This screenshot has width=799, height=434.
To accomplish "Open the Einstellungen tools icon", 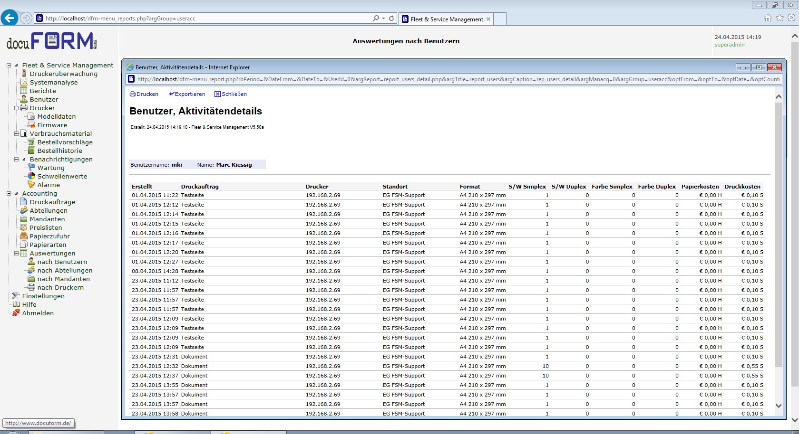I will click(x=16, y=296).
